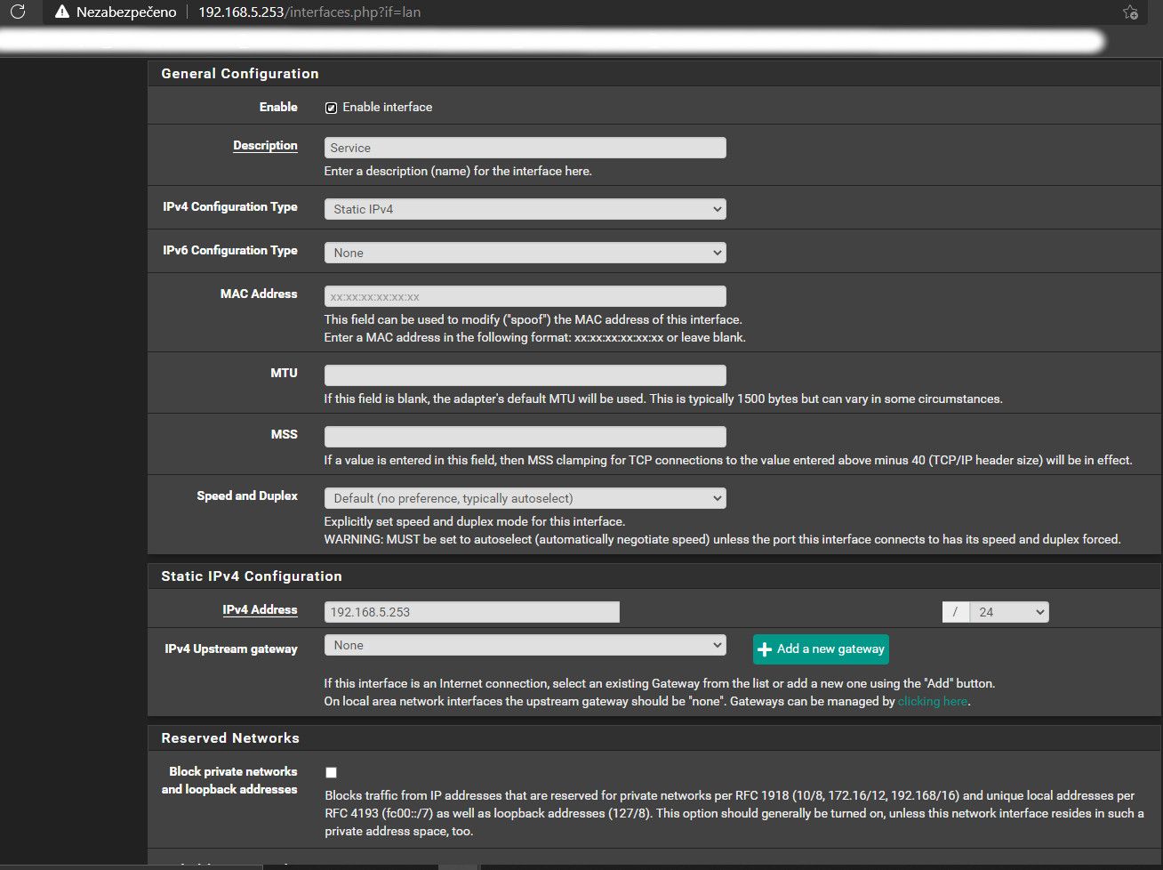This screenshot has width=1163, height=870.
Task: Click the Speed and Duplex label
Action: pos(247,496)
